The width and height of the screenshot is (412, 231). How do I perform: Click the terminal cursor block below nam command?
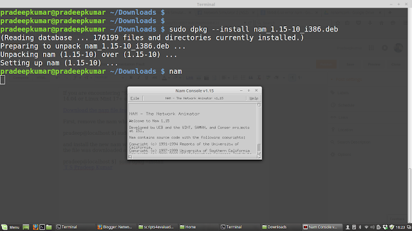click(3, 80)
